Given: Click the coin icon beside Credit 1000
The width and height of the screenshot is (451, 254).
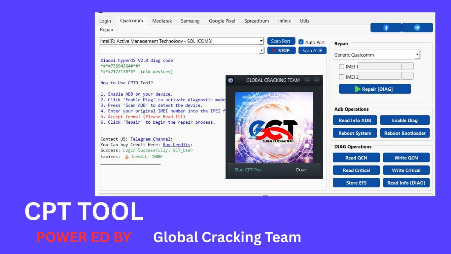Looking at the screenshot, I should click(x=126, y=156).
